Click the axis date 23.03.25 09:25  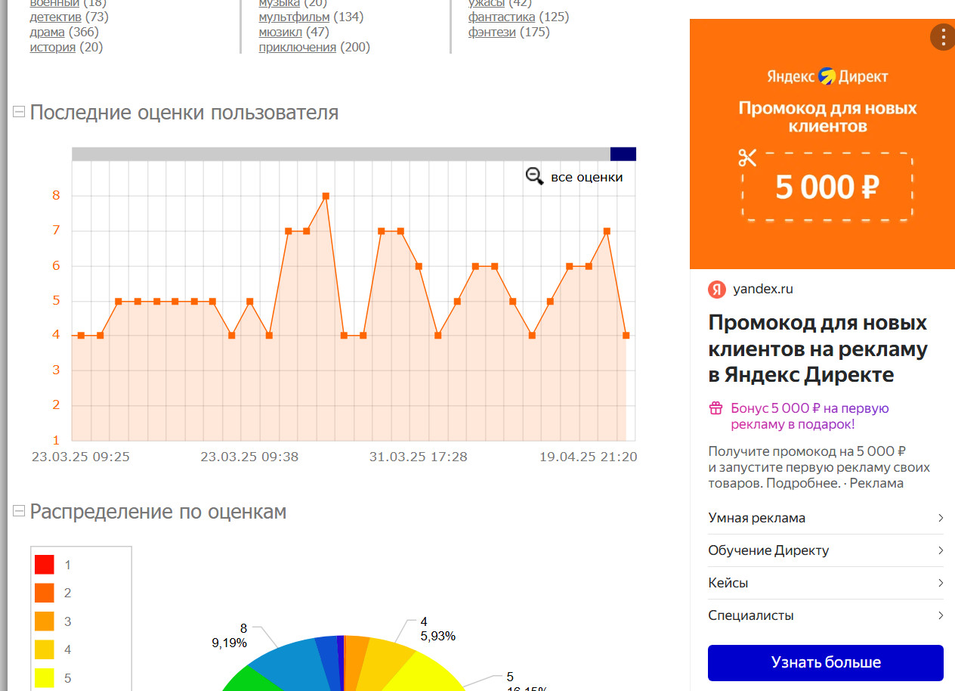80,457
